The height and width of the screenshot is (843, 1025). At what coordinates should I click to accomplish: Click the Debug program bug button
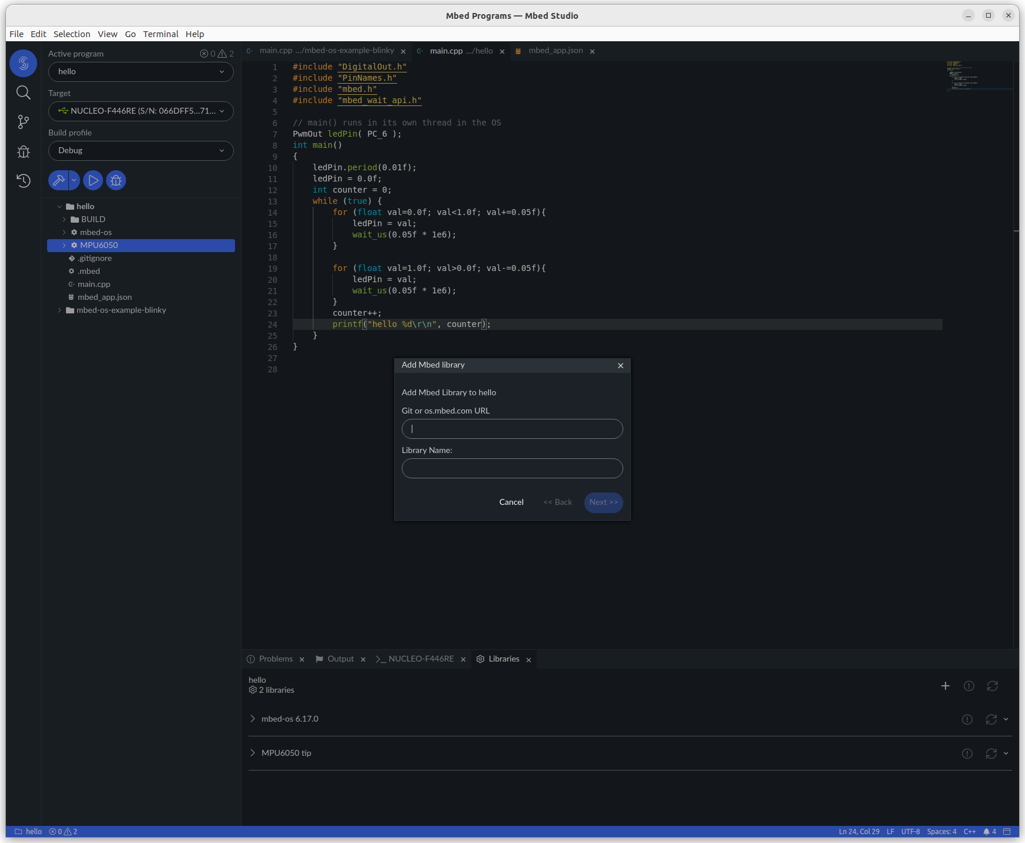tap(116, 180)
